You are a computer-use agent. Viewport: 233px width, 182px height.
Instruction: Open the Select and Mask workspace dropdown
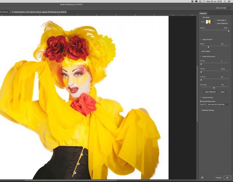pos(222,8)
